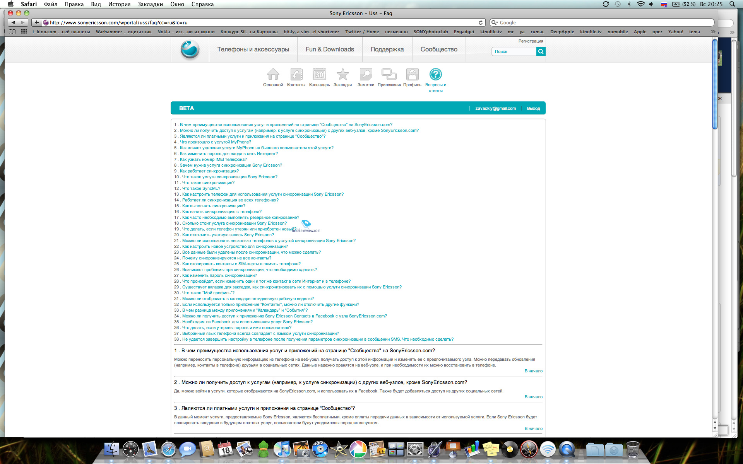Open the Вид menu
Viewport: 743px width, 464px height.
click(x=96, y=4)
